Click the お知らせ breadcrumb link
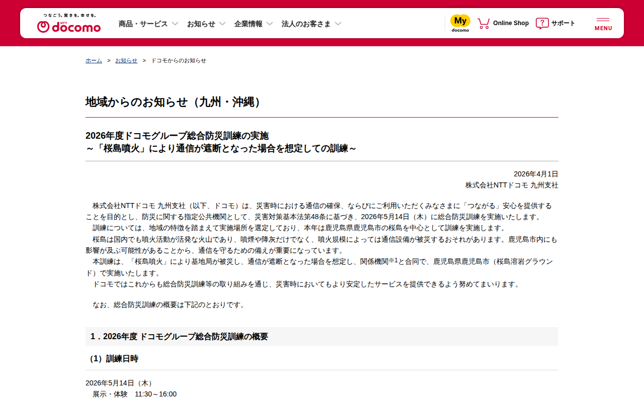This screenshot has height=402, width=644. pyautogui.click(x=126, y=61)
